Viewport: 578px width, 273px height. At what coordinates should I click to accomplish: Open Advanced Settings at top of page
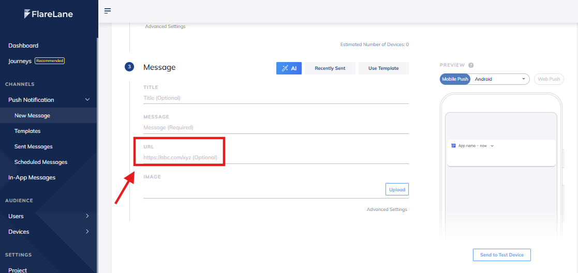[165, 26]
